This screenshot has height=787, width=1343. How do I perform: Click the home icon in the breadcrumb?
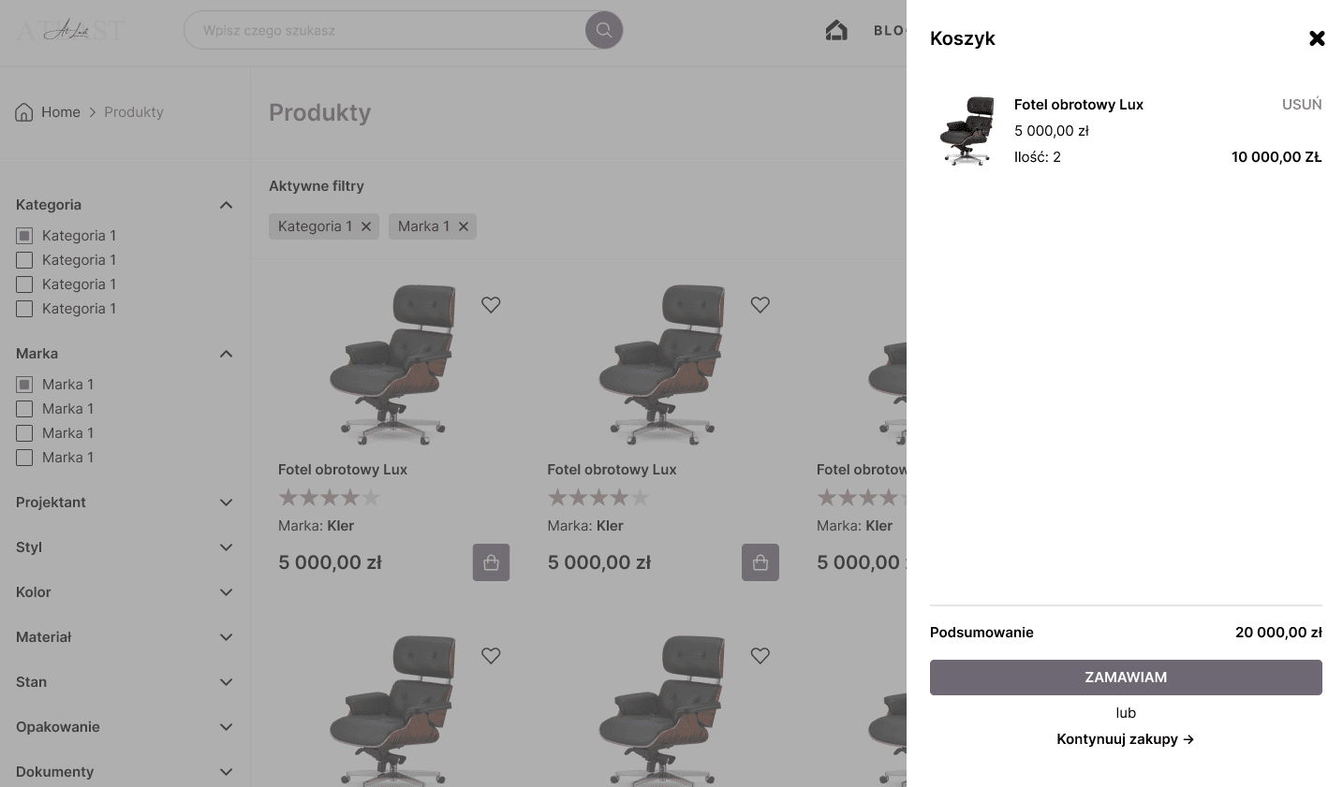pos(23,111)
